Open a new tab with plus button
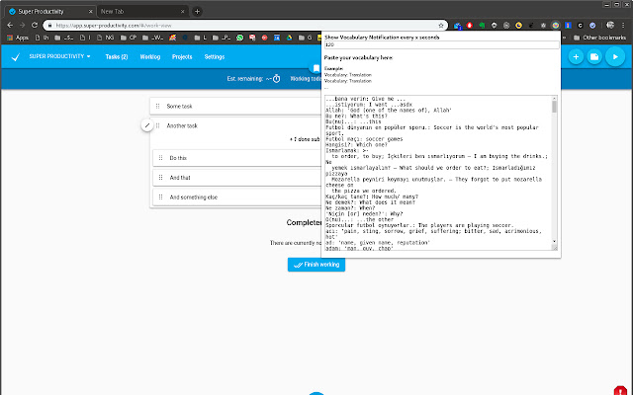Image resolution: width=633 pixels, height=395 pixels. tap(197, 11)
